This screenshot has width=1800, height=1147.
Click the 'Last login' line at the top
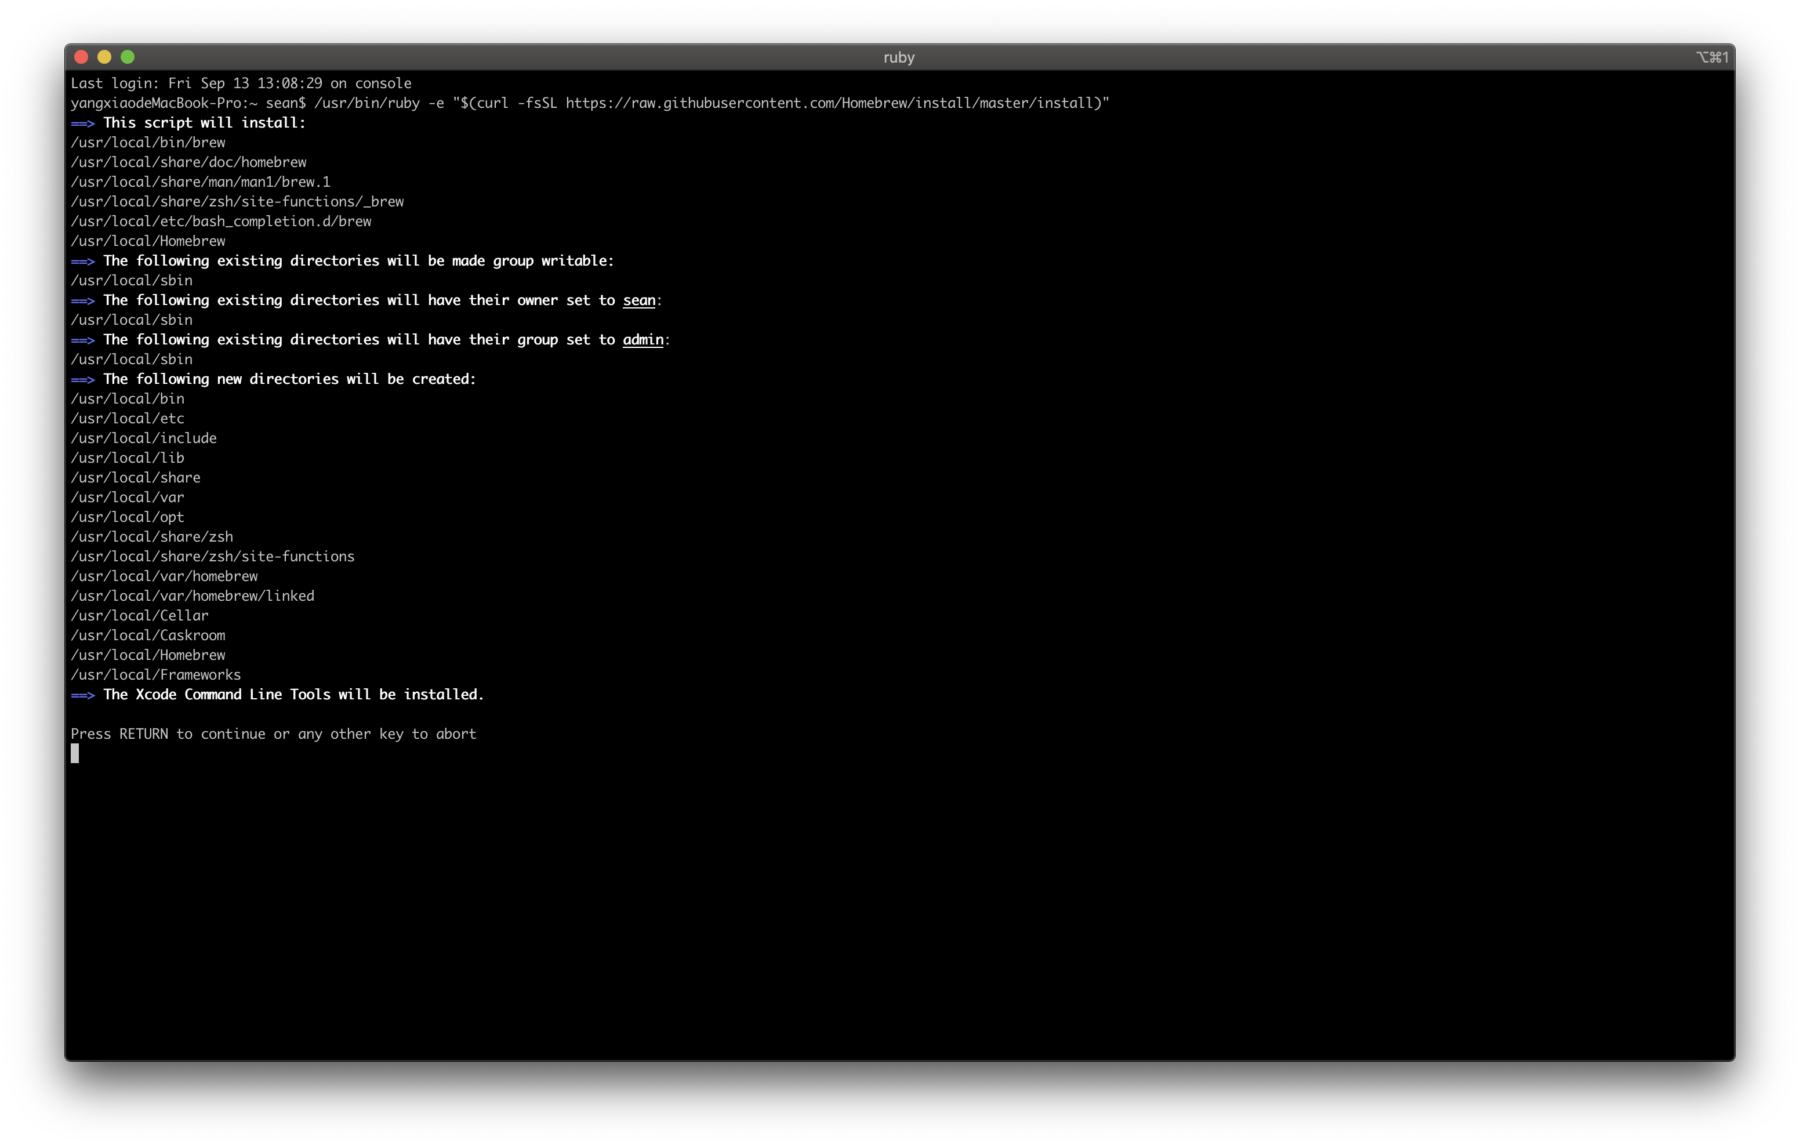point(241,84)
